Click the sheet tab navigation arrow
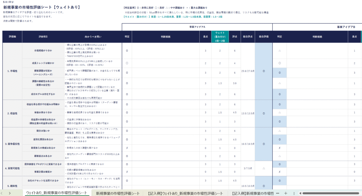 coord(10,193)
